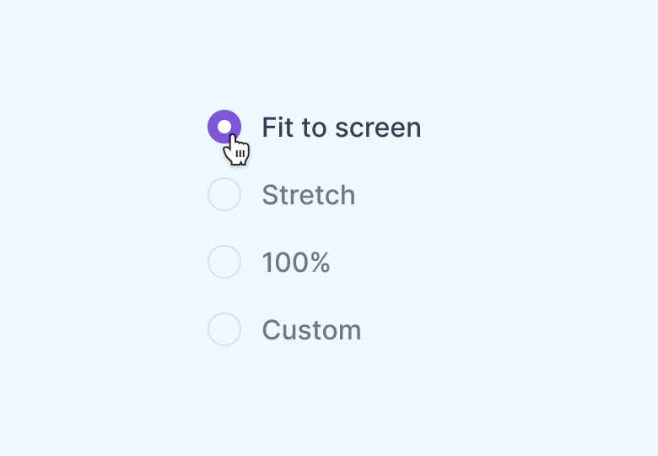Image resolution: width=658 pixels, height=456 pixels.
Task: Click the '100%' text label
Action: pyautogui.click(x=295, y=263)
